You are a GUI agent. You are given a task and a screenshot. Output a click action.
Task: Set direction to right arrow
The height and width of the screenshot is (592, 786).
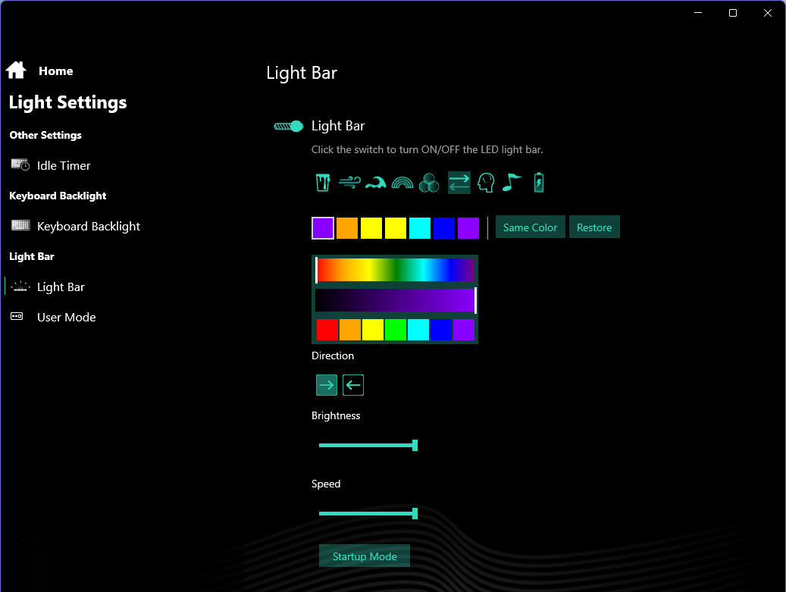pyautogui.click(x=327, y=385)
